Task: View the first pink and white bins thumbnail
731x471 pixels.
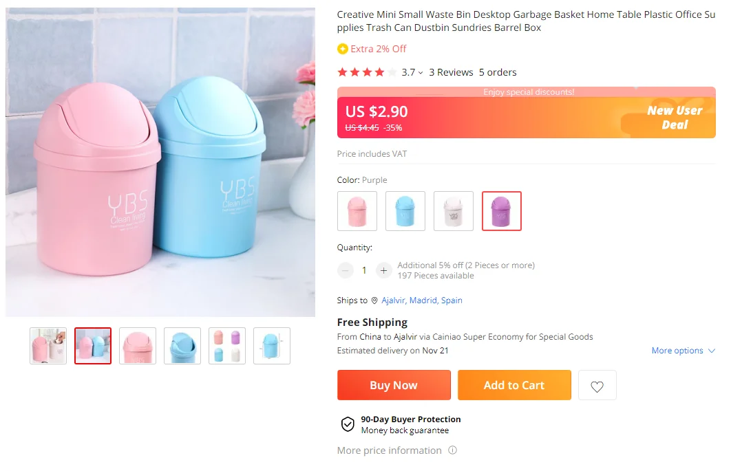Action: coord(48,346)
